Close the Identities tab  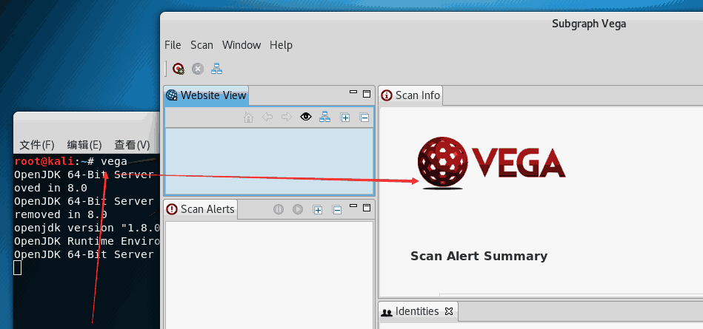[449, 311]
